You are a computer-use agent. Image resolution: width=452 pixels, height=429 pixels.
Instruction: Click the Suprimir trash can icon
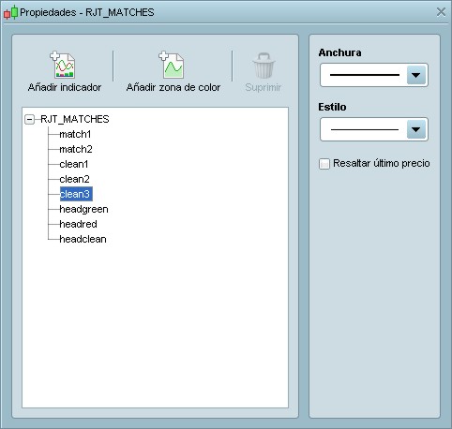pyautogui.click(x=264, y=66)
